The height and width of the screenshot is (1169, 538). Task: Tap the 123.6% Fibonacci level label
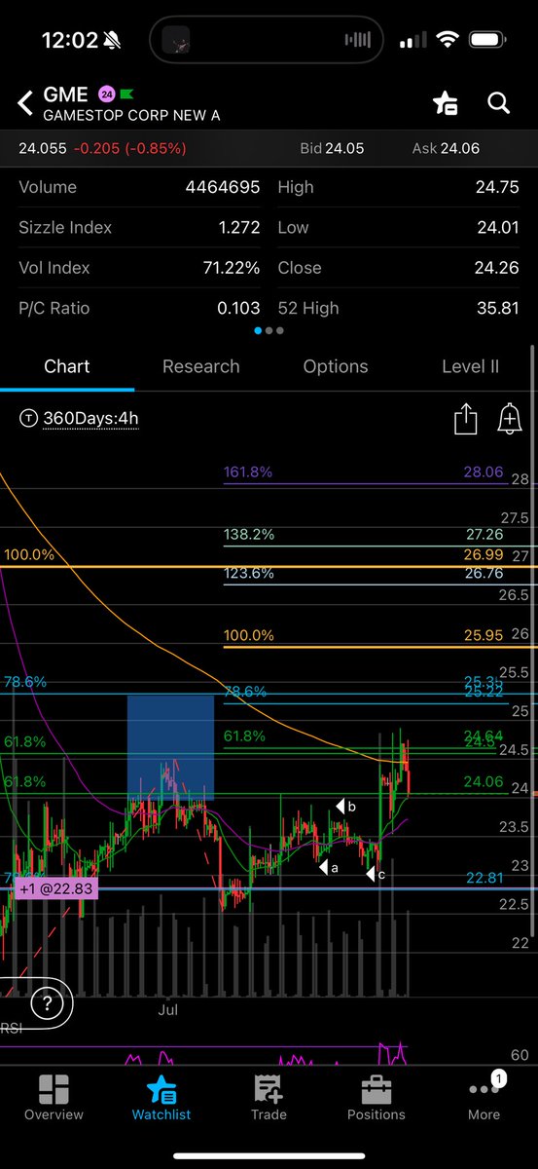[x=248, y=574]
